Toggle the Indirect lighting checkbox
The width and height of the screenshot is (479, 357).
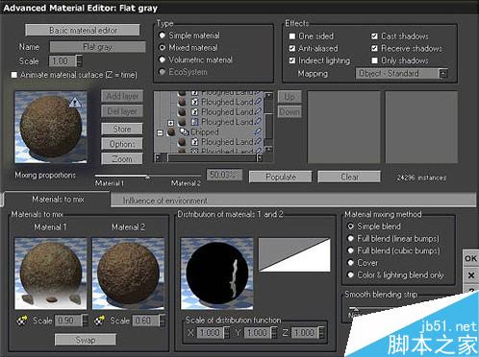[x=292, y=60]
